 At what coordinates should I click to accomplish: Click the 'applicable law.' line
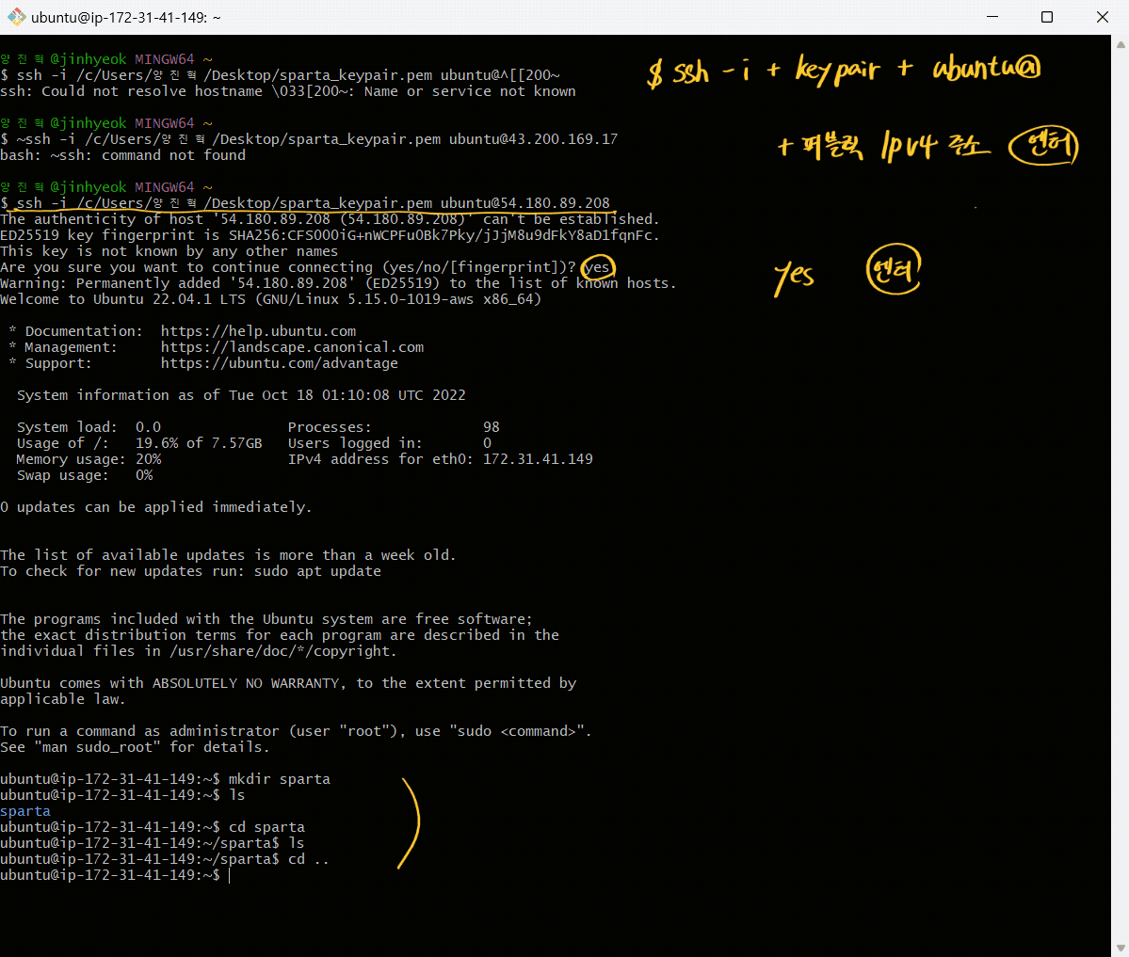click(x=63, y=698)
